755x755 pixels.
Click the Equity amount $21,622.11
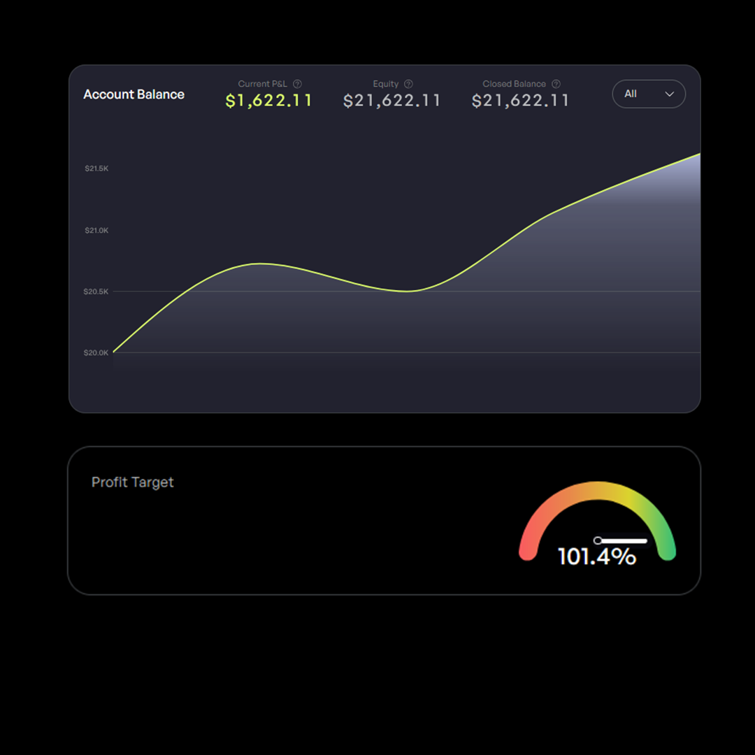(x=391, y=101)
